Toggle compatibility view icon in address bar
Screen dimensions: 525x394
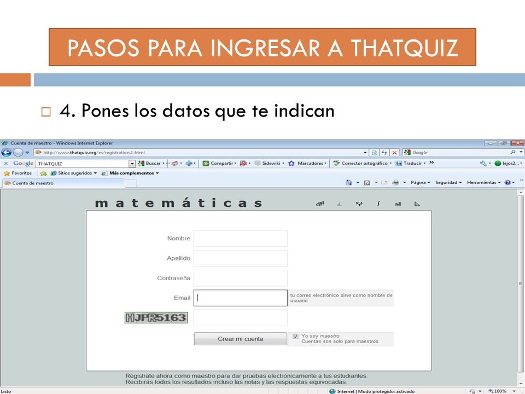point(374,153)
